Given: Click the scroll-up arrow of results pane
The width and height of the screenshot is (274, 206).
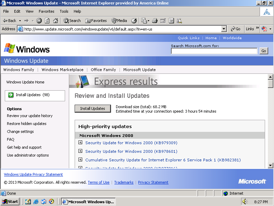Looking at the screenshot, I should pyautogui.click(x=270, y=77).
